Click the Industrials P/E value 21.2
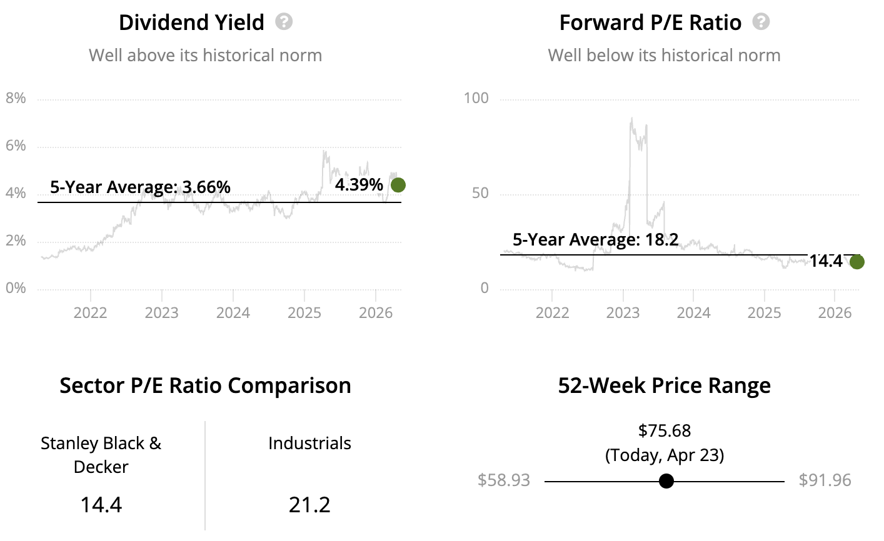This screenshot has width=884, height=541. (x=309, y=504)
